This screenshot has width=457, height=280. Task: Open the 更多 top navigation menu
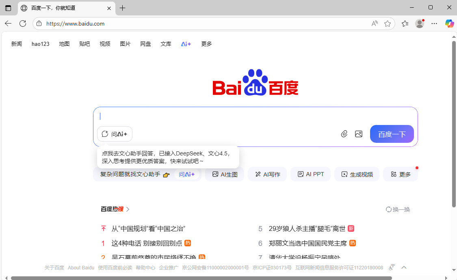click(x=206, y=44)
